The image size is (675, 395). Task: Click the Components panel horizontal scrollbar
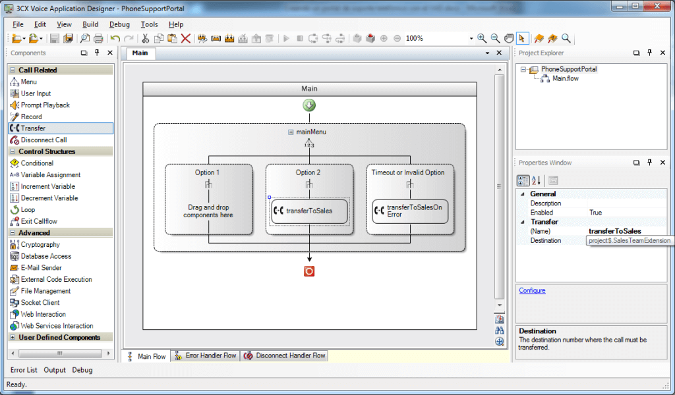click(x=60, y=354)
